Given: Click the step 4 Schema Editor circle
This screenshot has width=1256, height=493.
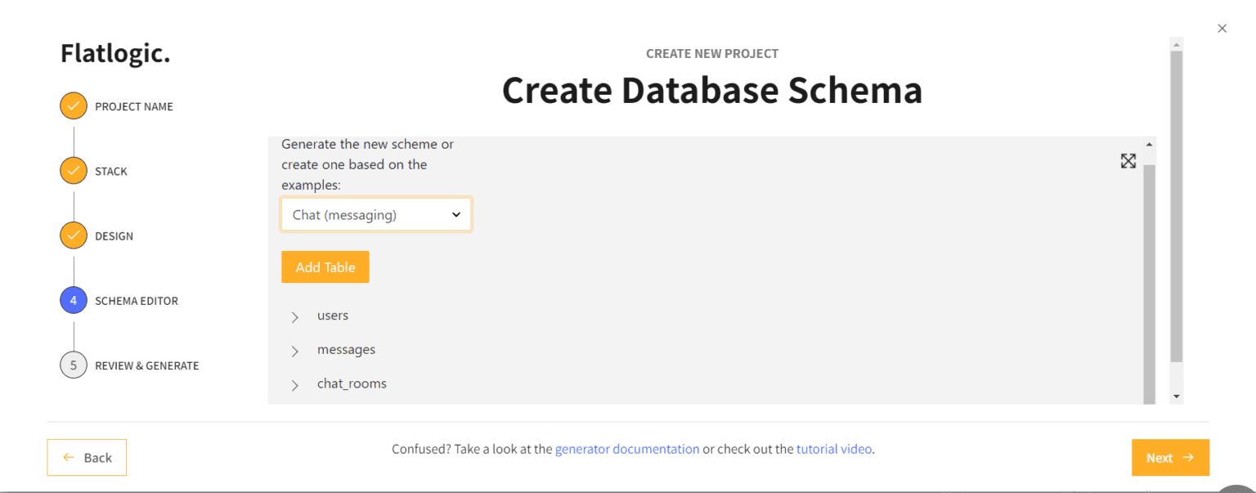Looking at the screenshot, I should [x=74, y=301].
